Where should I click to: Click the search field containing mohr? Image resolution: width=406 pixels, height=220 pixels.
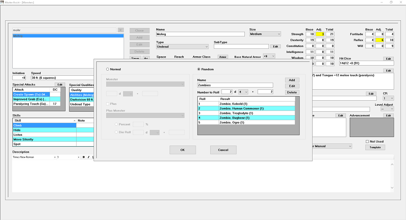point(64,30)
